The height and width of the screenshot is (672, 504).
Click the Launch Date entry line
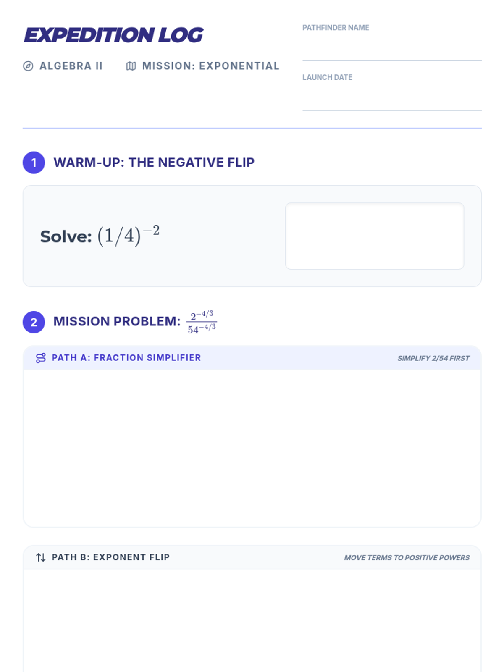pos(392,102)
